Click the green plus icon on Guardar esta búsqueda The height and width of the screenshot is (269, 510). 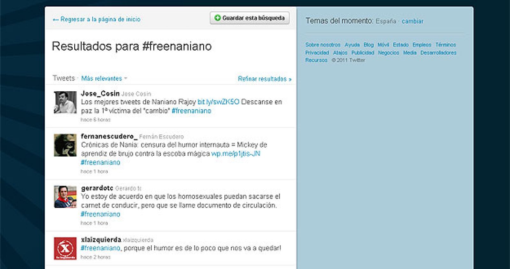coord(217,18)
